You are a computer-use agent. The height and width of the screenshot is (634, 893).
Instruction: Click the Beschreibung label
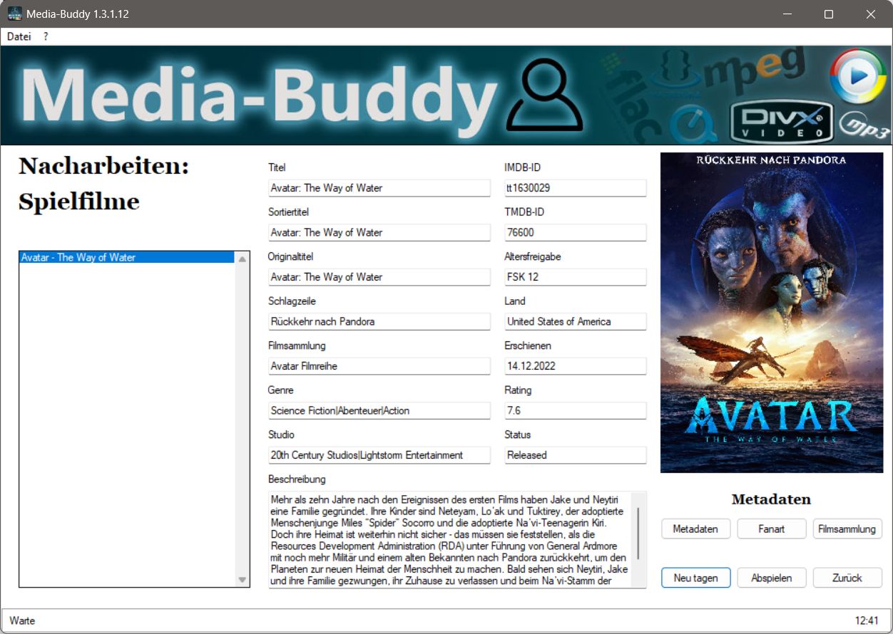(x=297, y=479)
